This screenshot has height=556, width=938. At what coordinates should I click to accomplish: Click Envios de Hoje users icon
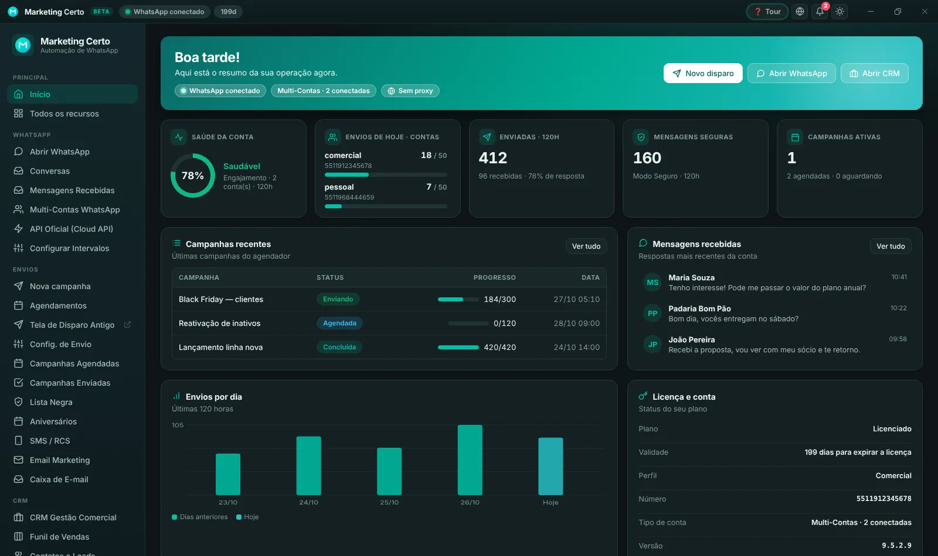click(332, 137)
